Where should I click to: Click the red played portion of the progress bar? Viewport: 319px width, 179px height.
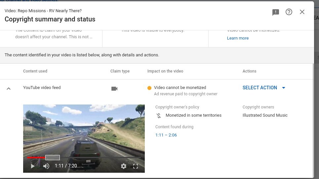[36, 157]
